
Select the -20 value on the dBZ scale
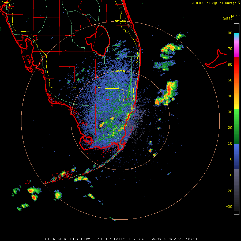tap(229, 191)
